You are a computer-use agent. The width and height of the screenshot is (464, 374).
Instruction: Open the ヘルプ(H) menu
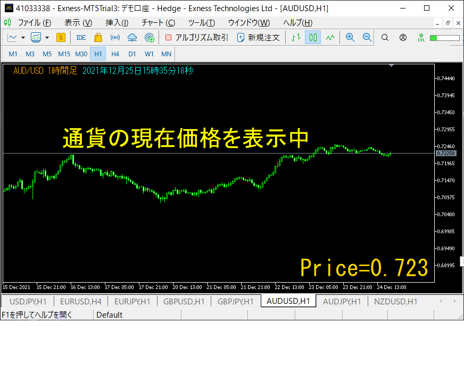[297, 22]
